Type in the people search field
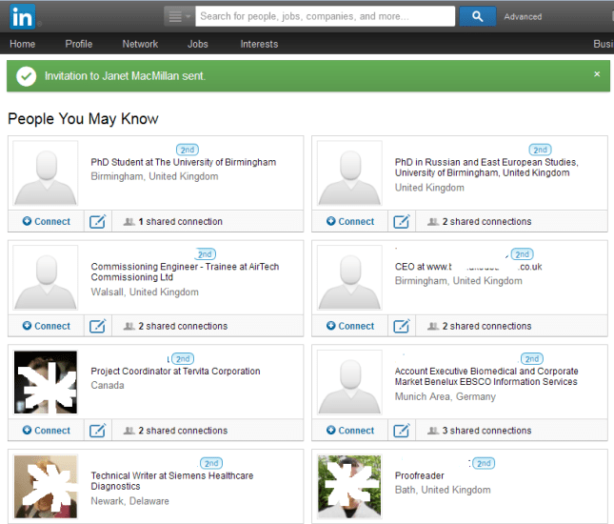Viewport: 614px width, 524px height. click(324, 16)
